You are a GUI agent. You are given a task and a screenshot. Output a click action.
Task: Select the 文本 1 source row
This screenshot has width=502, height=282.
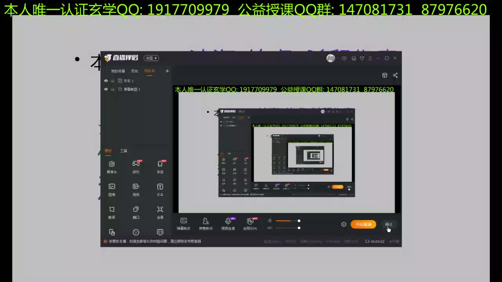(136, 81)
